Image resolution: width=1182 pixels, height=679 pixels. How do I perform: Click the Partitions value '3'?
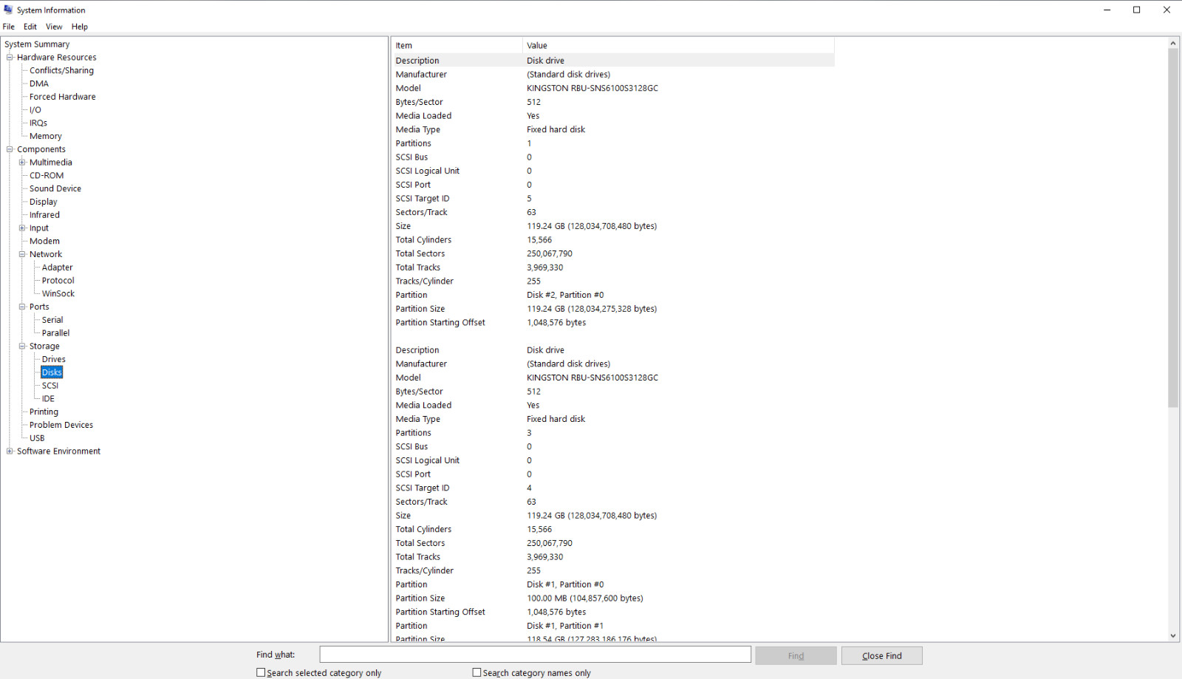tap(529, 433)
